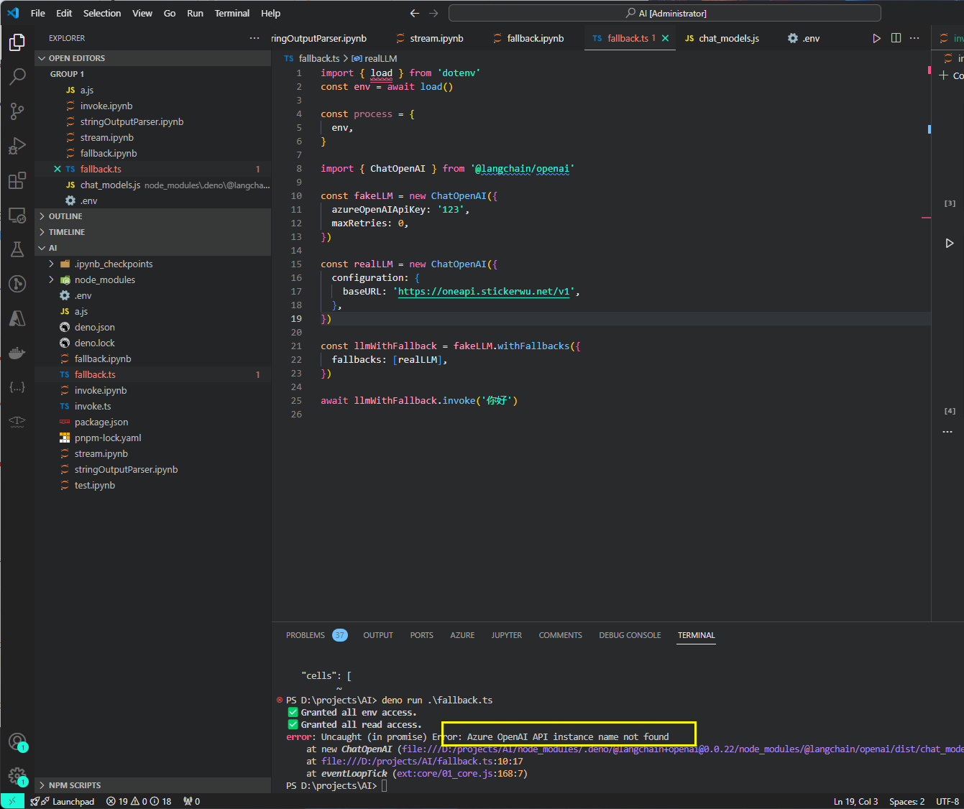Open the Output panel tab
The width and height of the screenshot is (964, 809).
point(378,635)
